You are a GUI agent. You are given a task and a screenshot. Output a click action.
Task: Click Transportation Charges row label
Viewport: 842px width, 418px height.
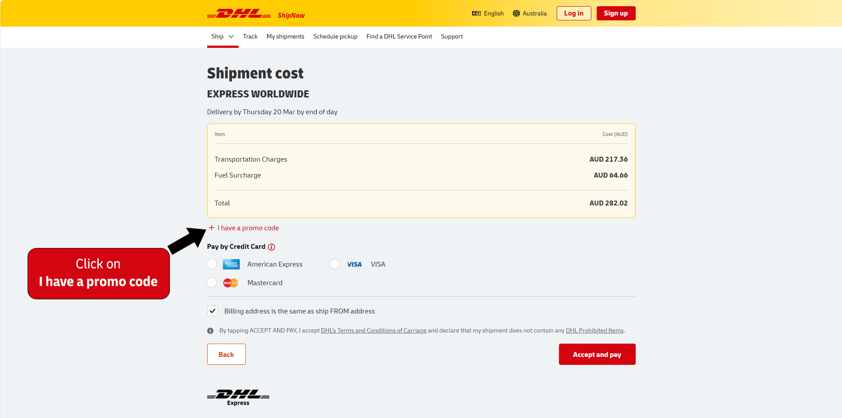251,159
